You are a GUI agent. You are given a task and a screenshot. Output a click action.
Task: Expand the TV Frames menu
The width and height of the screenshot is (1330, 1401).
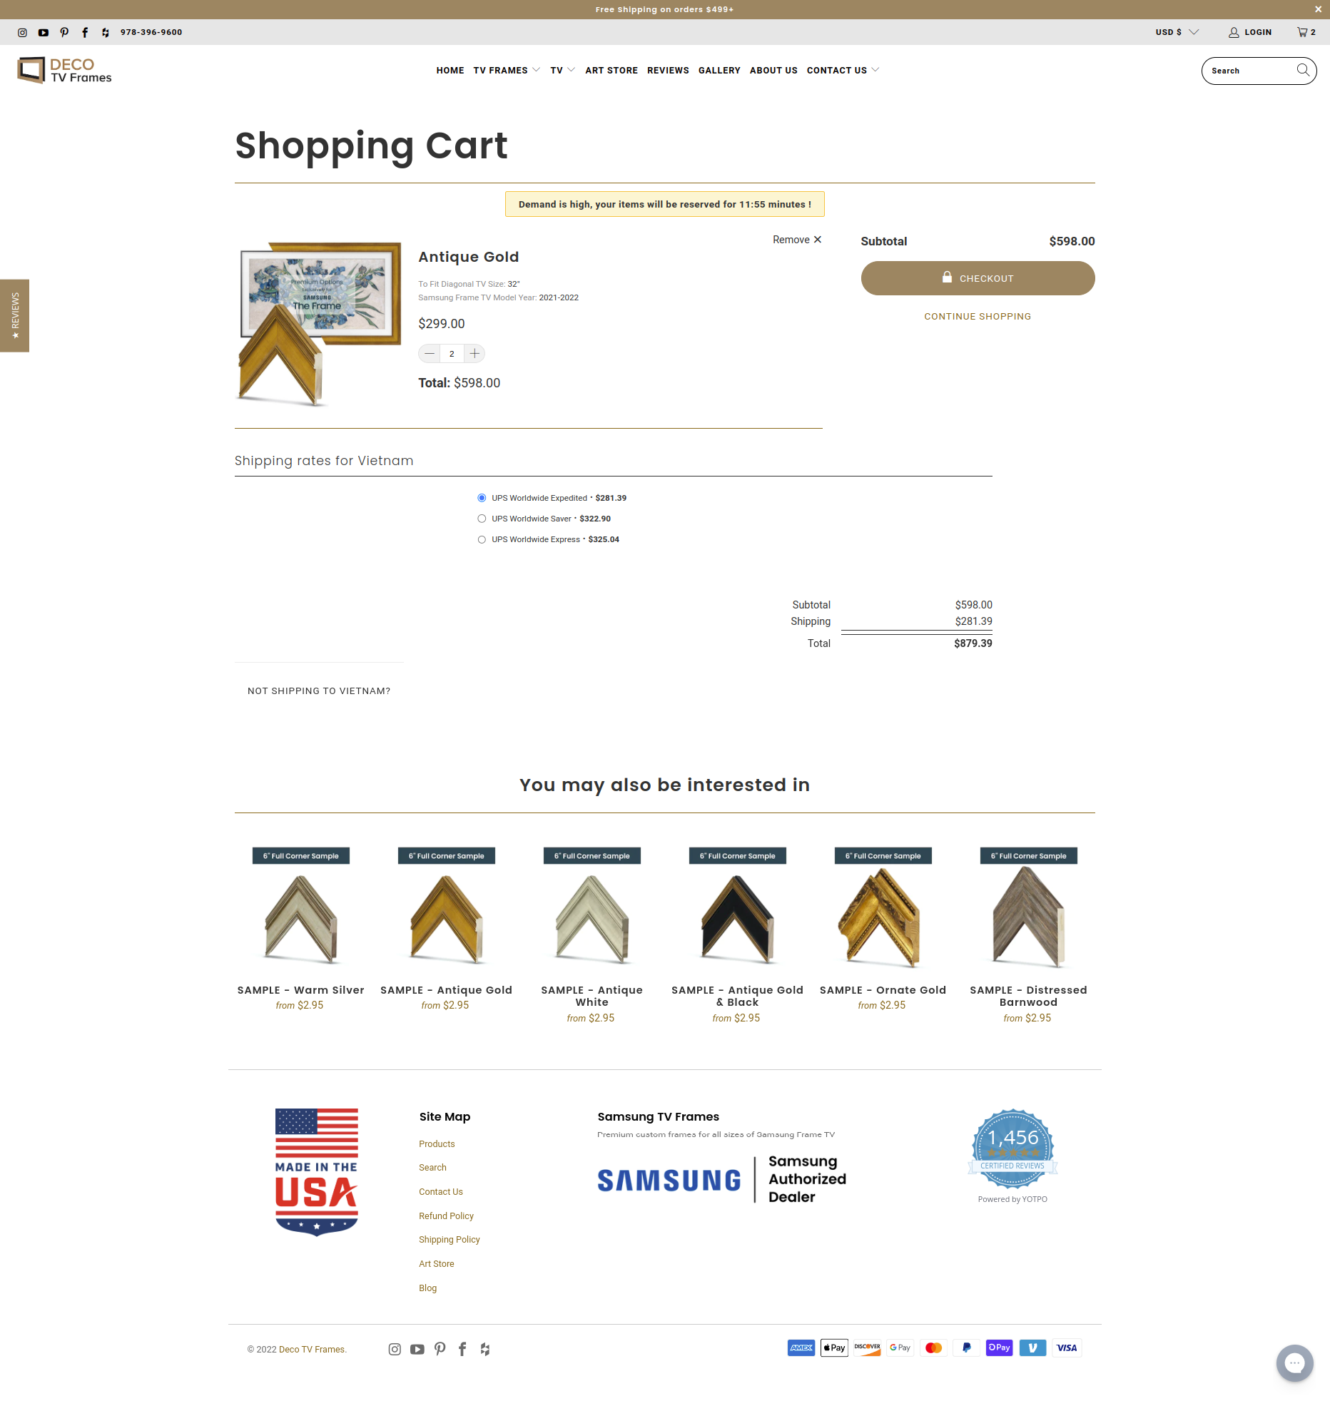[507, 71]
